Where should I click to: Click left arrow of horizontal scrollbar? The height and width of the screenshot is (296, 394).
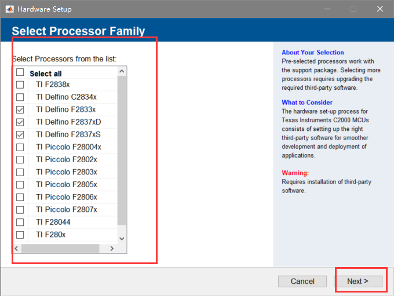(x=17, y=249)
